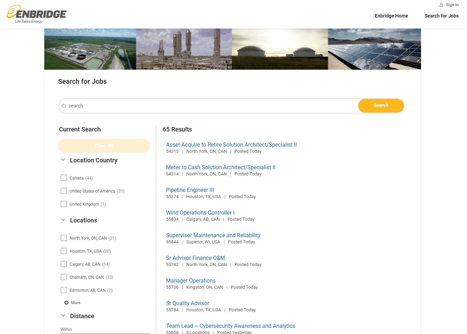Click the plus icon beside More
This screenshot has height=334, width=467.
(66, 303)
